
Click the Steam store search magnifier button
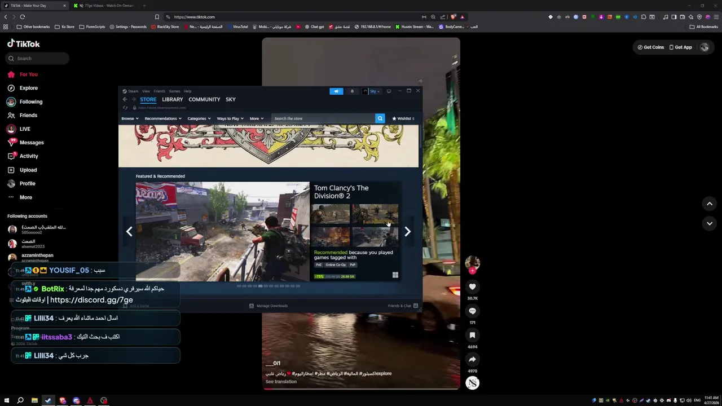380,118
